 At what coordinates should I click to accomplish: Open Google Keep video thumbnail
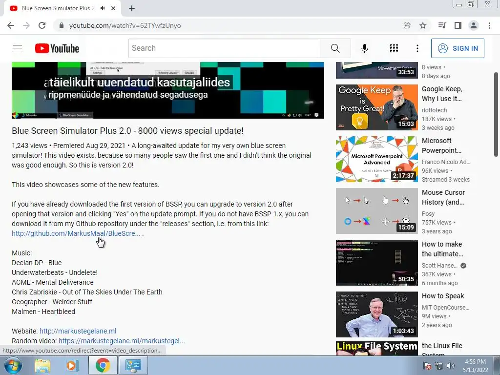pos(376,107)
